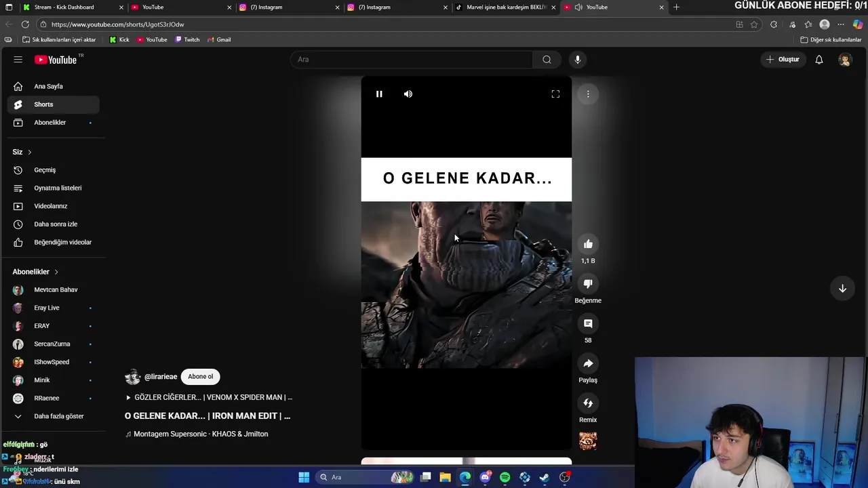Dislike the Short via Beğenme button

(588, 284)
